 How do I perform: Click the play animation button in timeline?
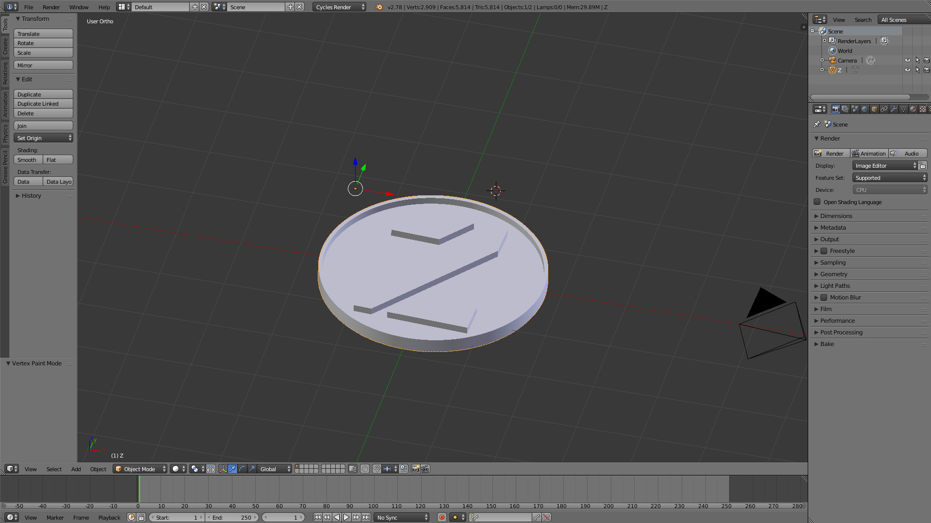(x=346, y=517)
